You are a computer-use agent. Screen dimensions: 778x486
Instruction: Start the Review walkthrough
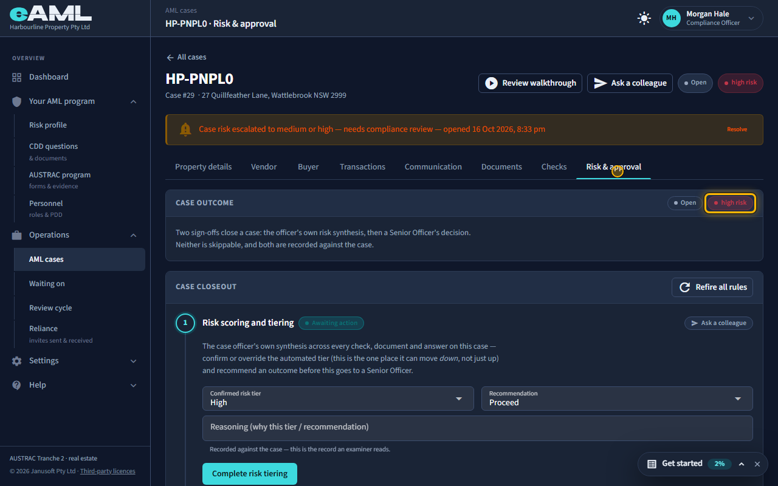pyautogui.click(x=530, y=83)
